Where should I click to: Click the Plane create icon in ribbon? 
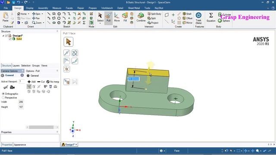pyautogui.click(x=167, y=15)
